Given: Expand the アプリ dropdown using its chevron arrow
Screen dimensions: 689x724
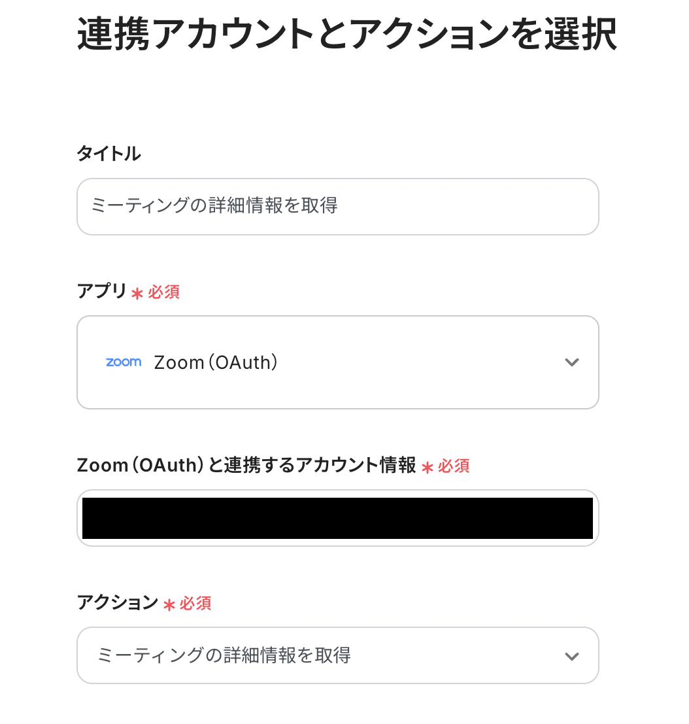Looking at the screenshot, I should [572, 362].
